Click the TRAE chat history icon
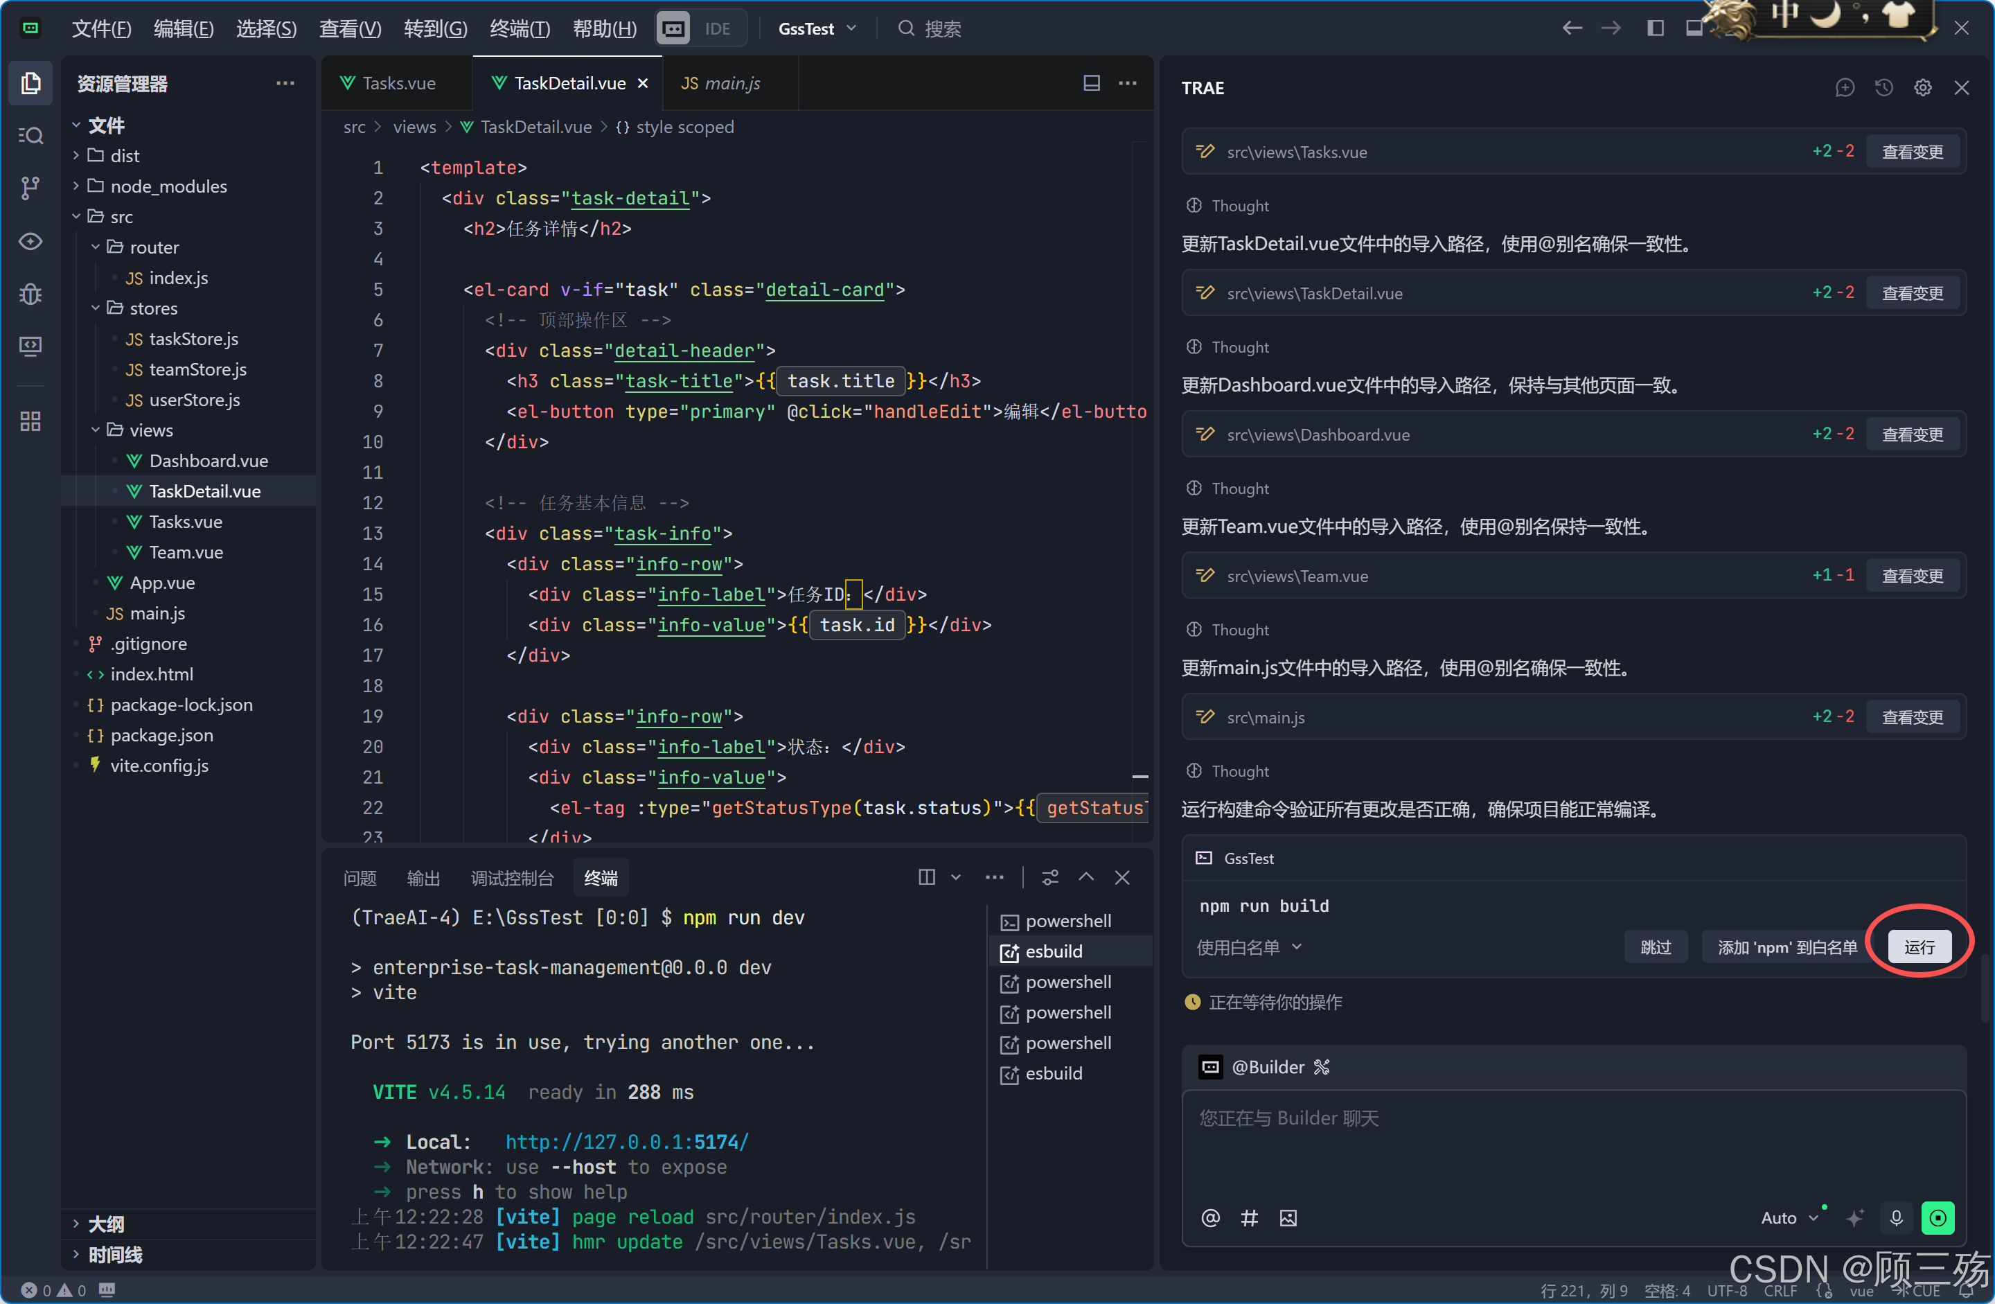Viewport: 1995px width, 1304px height. click(1883, 88)
